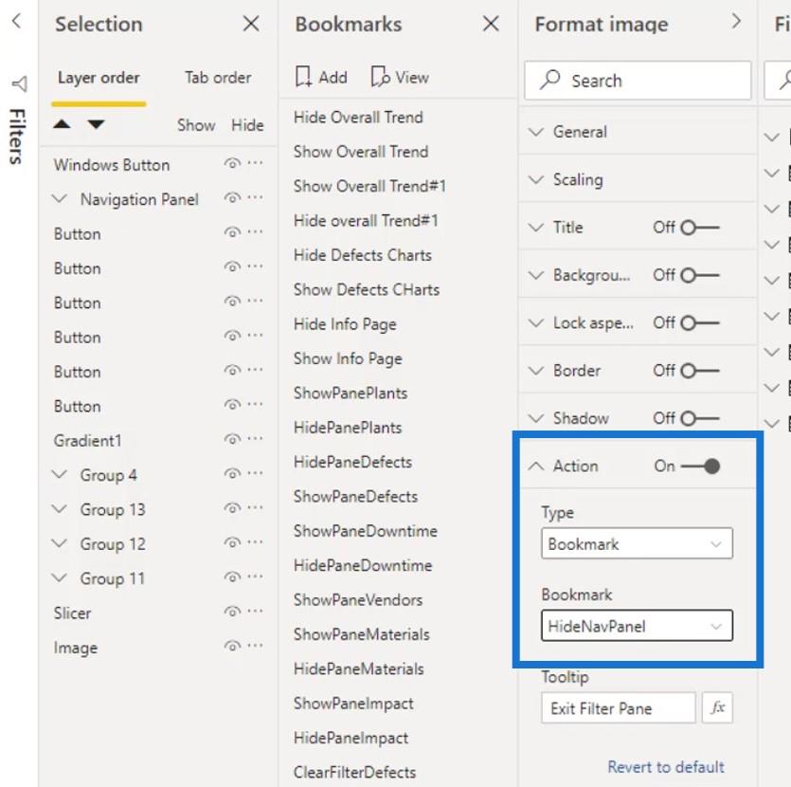Hide the Slicer layer

click(x=232, y=612)
